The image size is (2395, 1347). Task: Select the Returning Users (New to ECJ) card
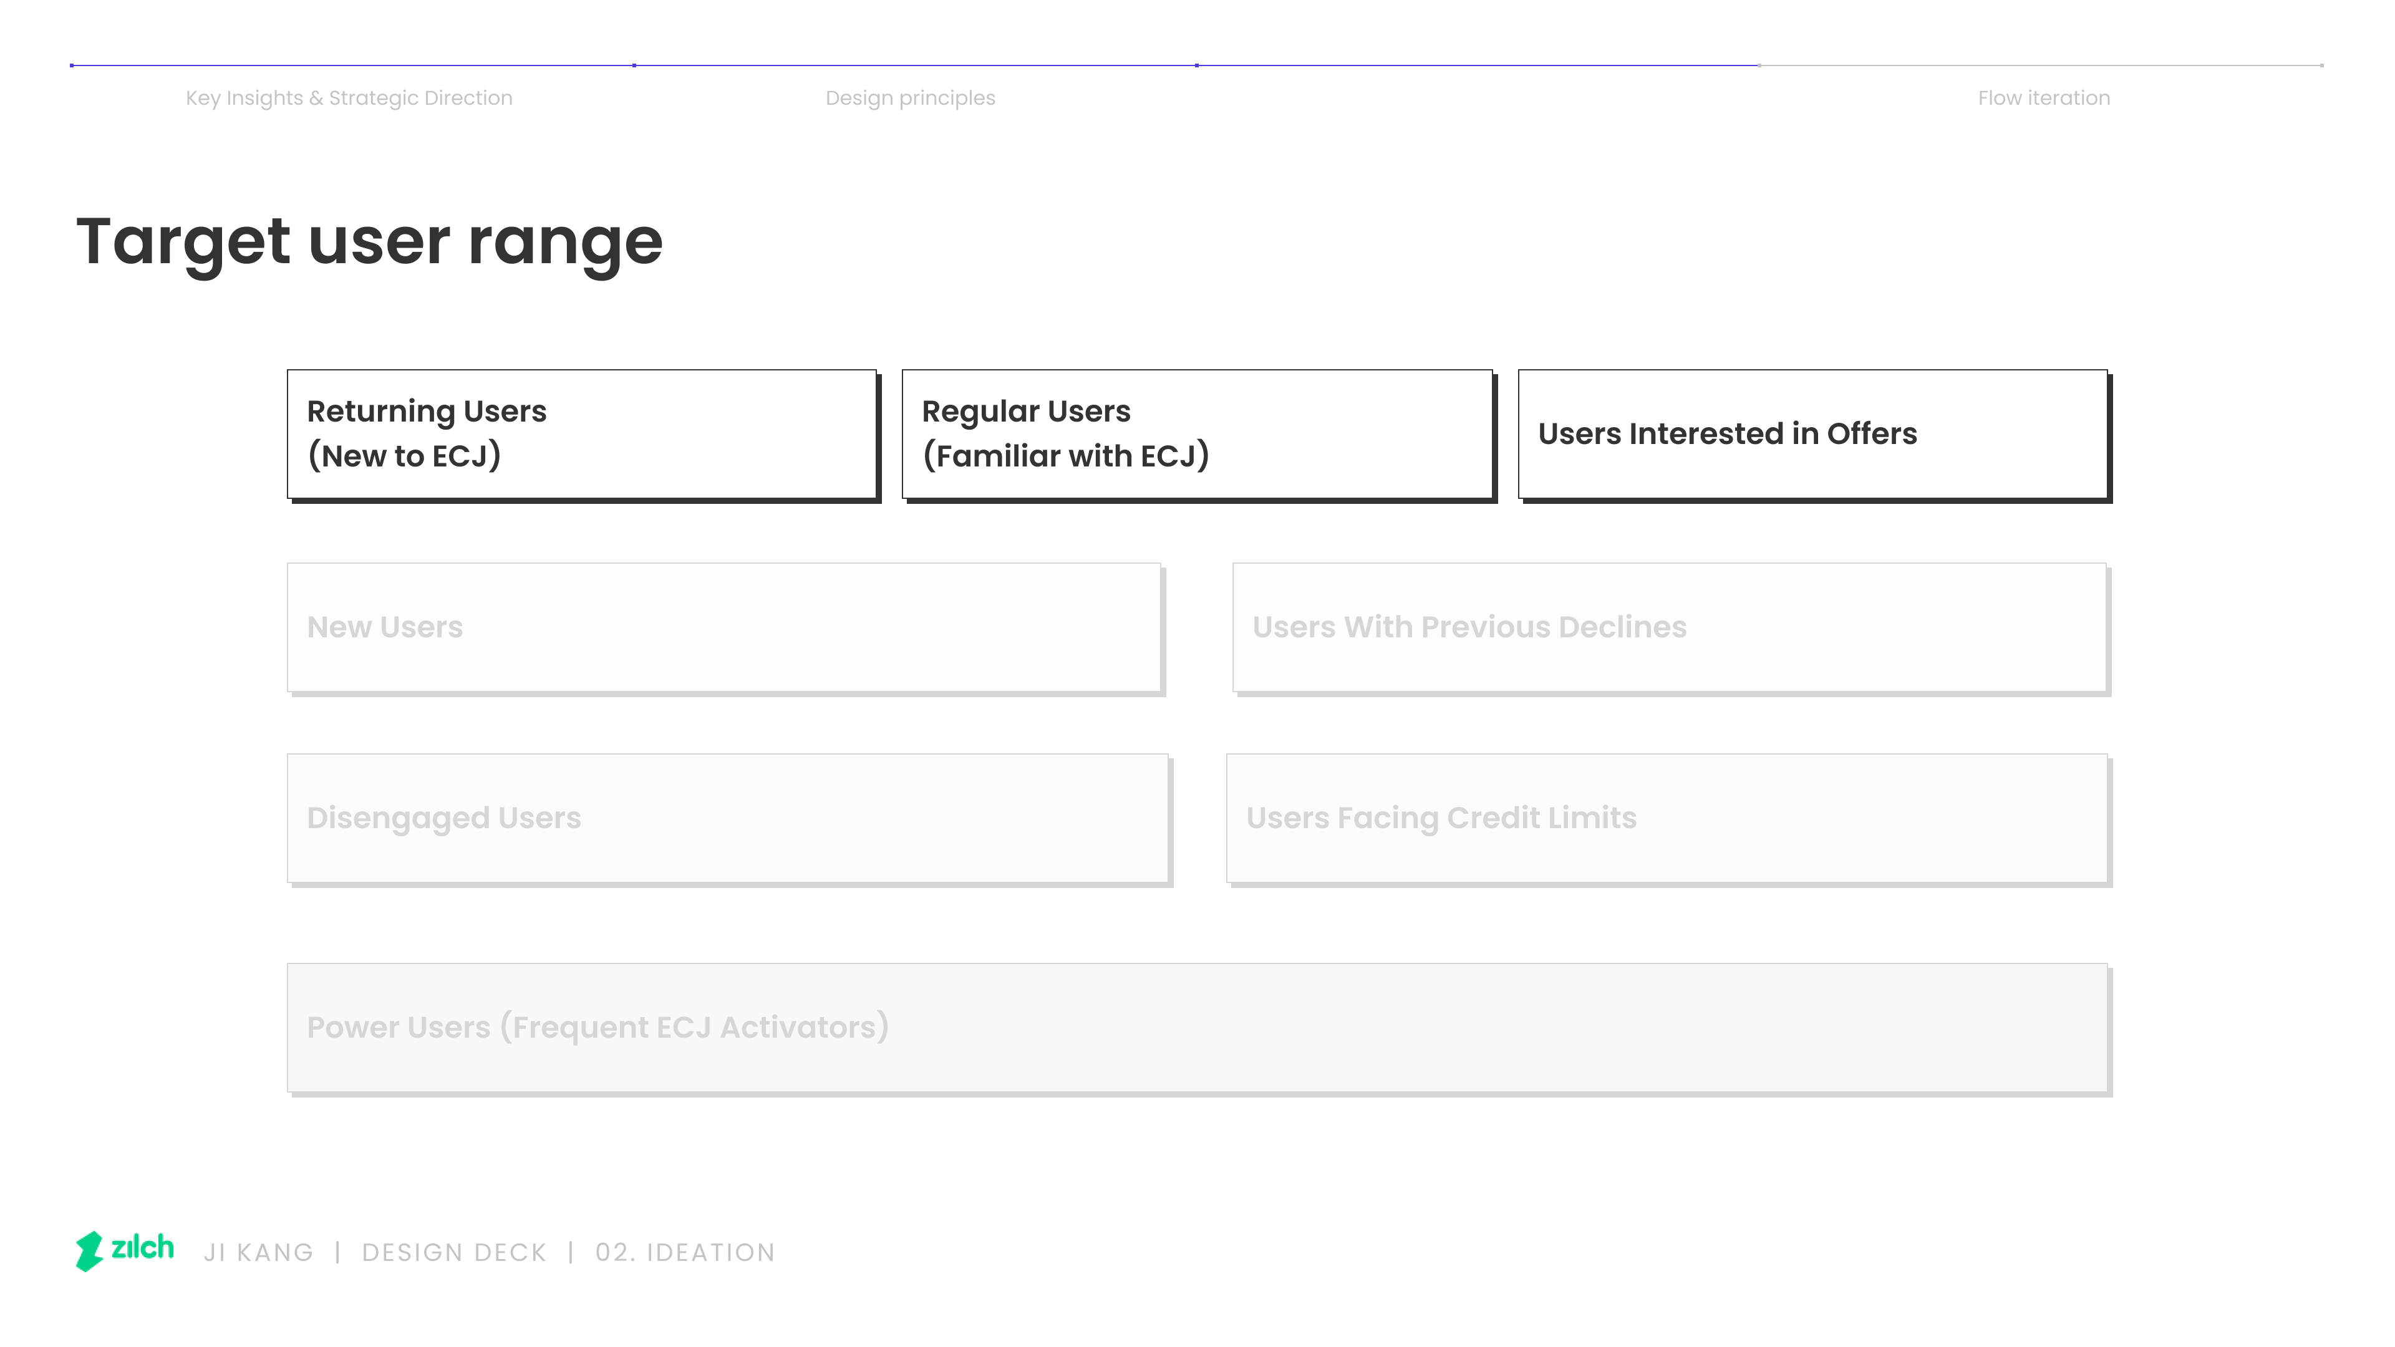[x=583, y=435]
